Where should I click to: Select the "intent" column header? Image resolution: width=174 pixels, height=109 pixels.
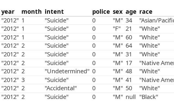(x=54, y=12)
